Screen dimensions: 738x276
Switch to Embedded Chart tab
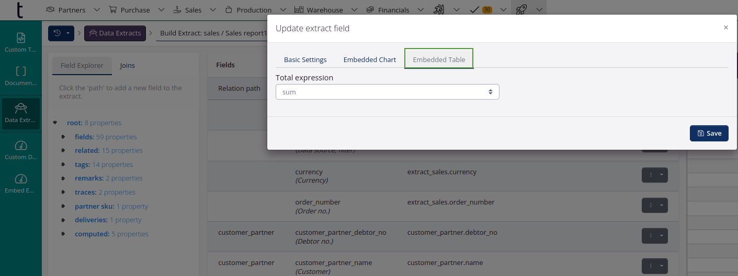pos(369,59)
